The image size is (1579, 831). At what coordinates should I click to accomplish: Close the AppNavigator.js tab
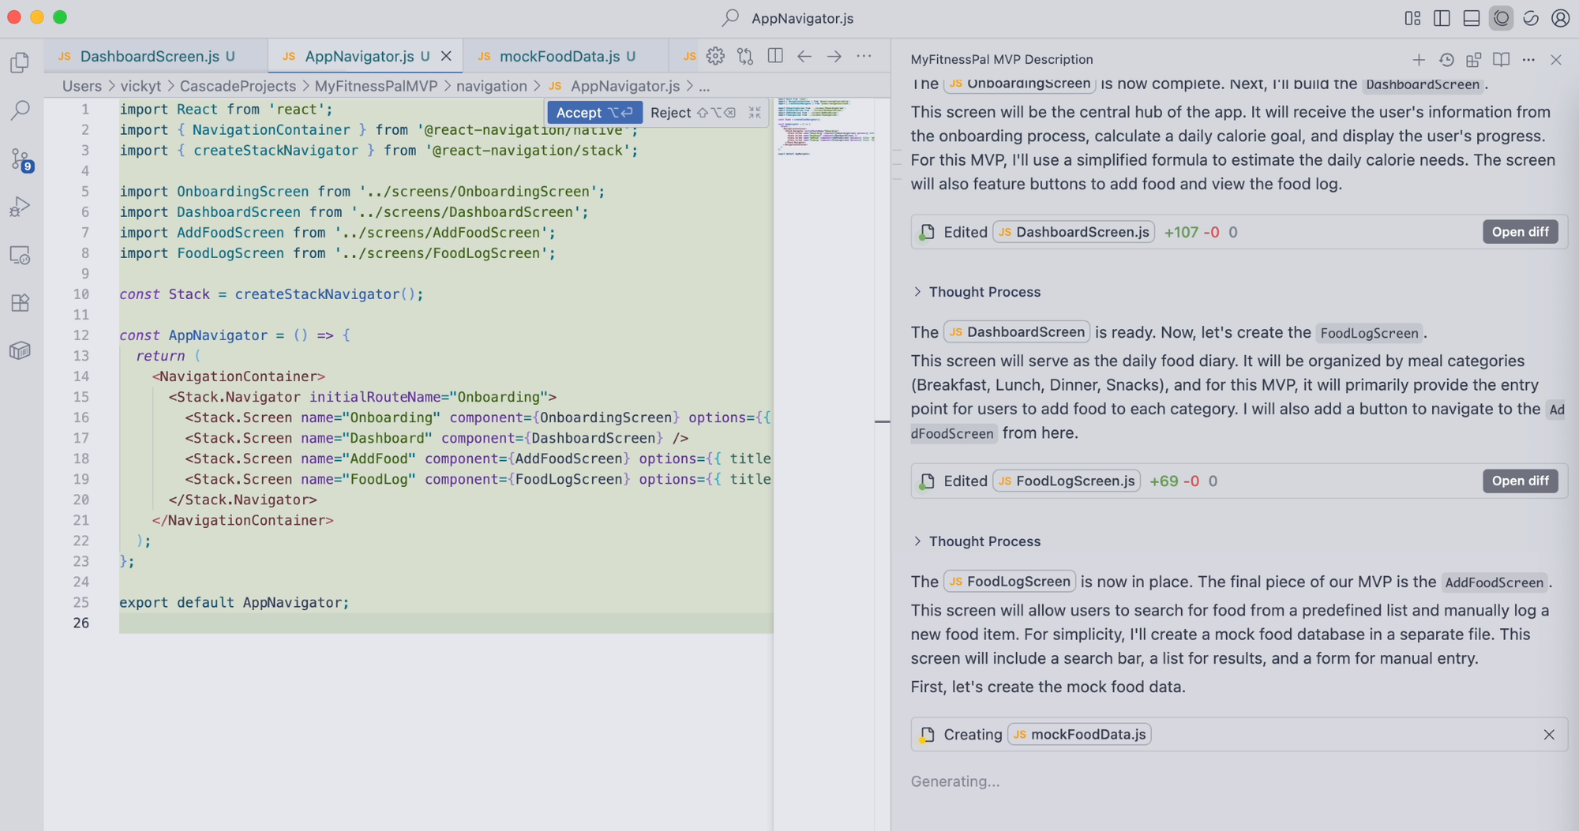click(446, 56)
